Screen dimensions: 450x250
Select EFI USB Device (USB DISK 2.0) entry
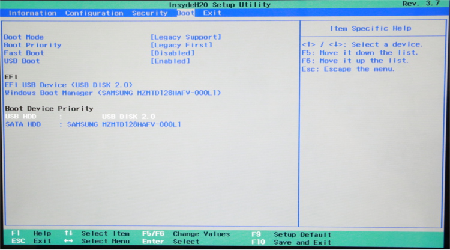(x=68, y=85)
